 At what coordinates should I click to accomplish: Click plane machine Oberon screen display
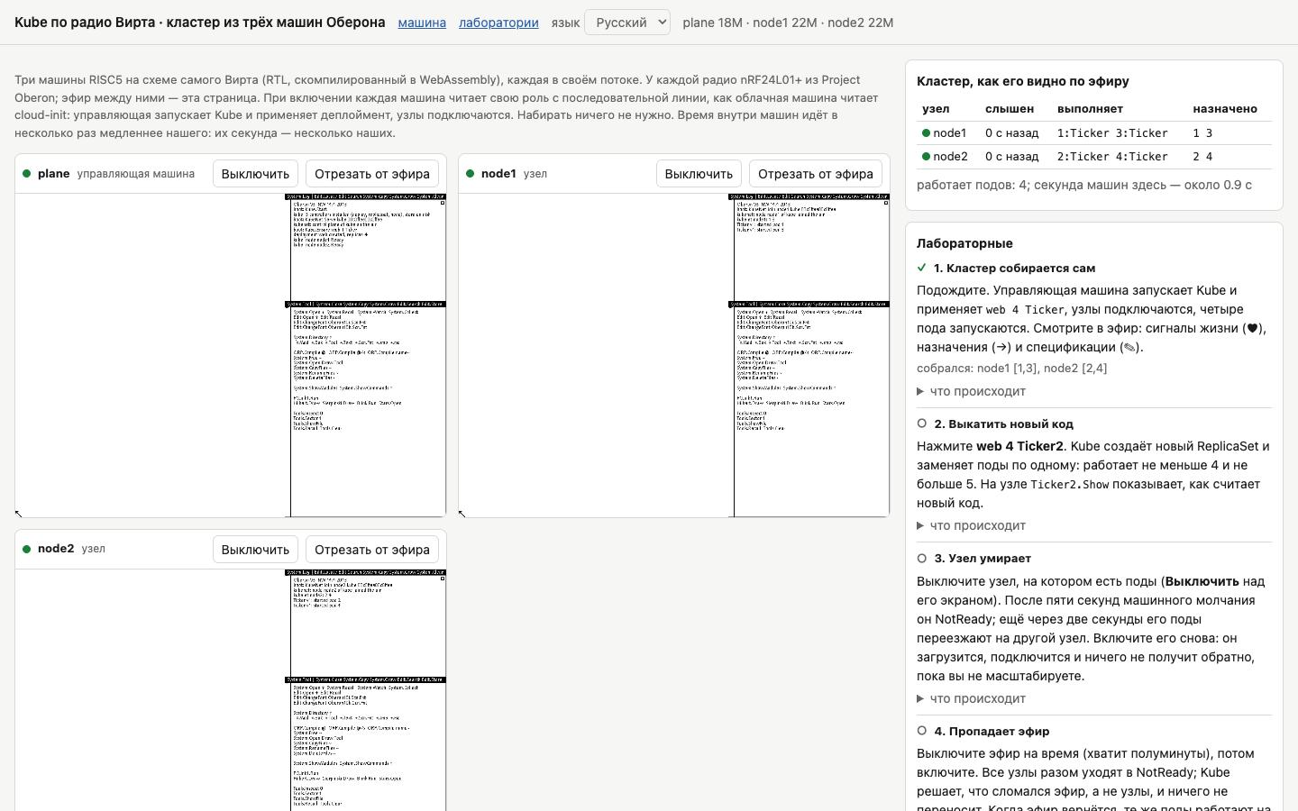point(231,355)
